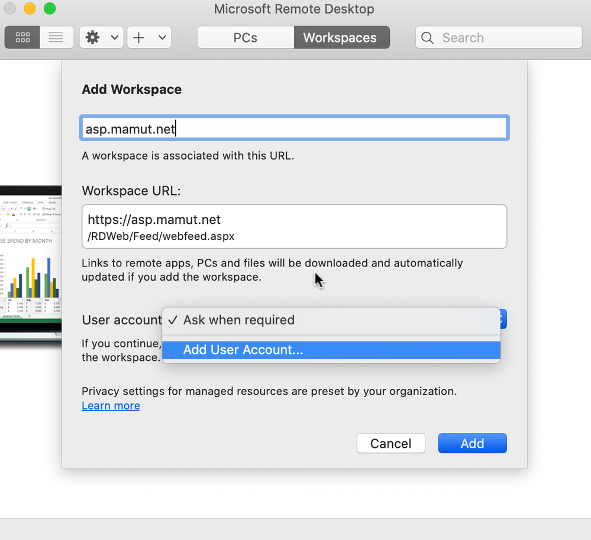Viewport: 591px width, 540px height.
Task: Open the gear settings menu
Action: 93,37
